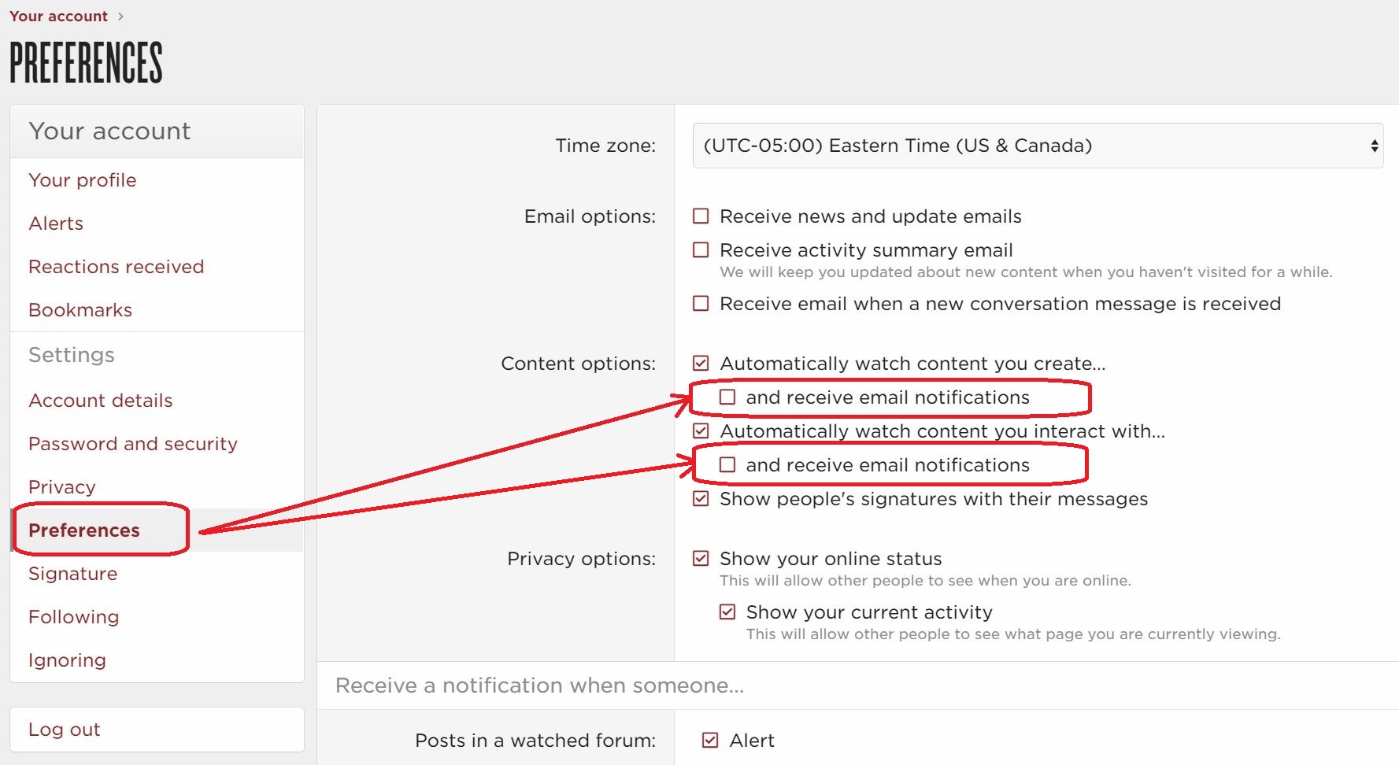Check email notifications under content you interact with
1399x765 pixels.
pyautogui.click(x=727, y=465)
